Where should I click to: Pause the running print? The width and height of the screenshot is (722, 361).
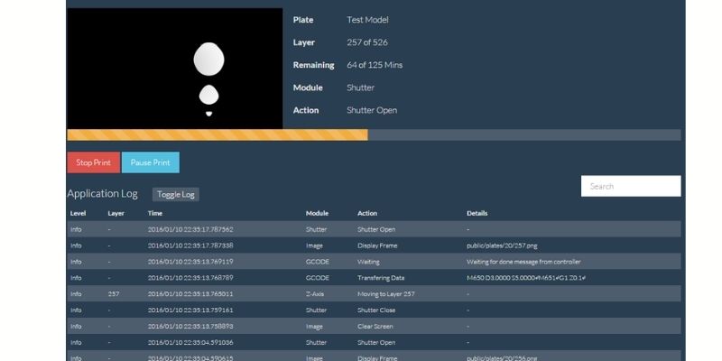click(x=150, y=162)
